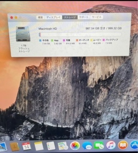Image resolution: width=138 pixels, height=153 pixels.
Task: Open Contacts from the dock
Action: pyautogui.click(x=14, y=146)
